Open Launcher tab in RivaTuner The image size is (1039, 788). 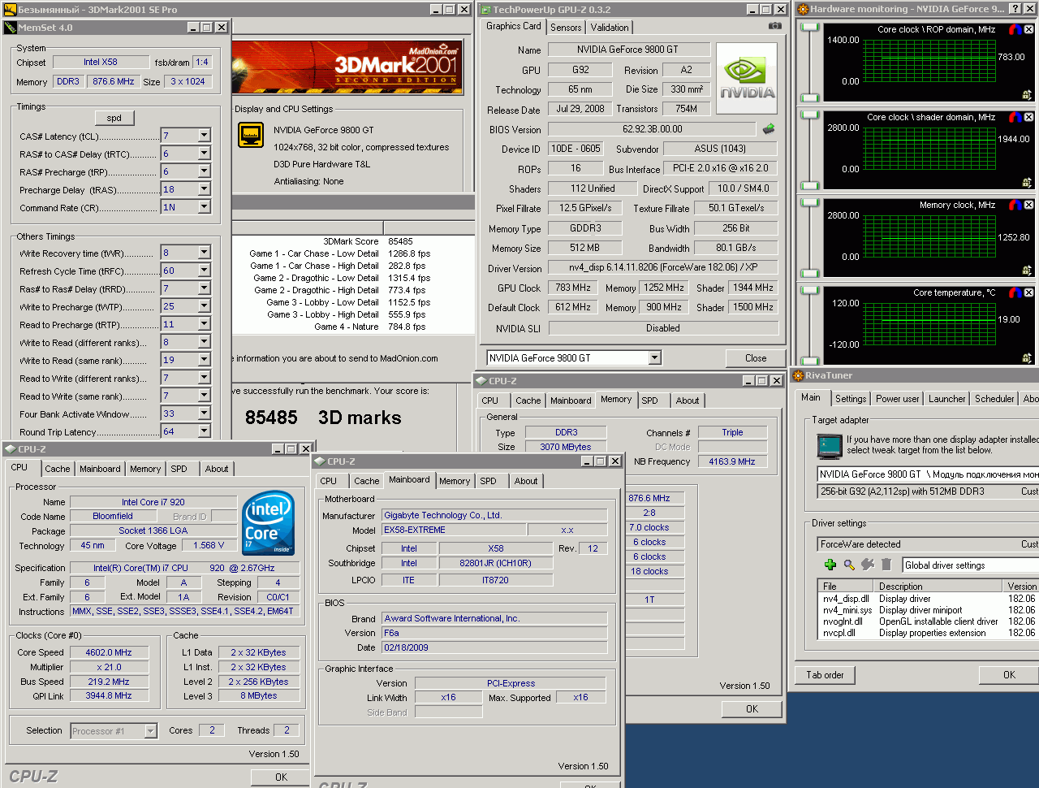click(x=947, y=399)
